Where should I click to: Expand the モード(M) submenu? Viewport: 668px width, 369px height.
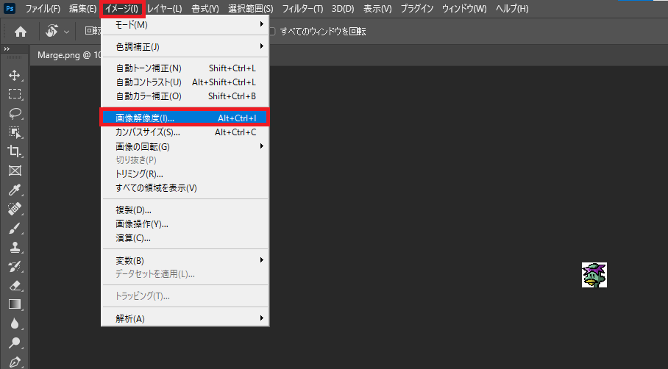[x=185, y=25]
